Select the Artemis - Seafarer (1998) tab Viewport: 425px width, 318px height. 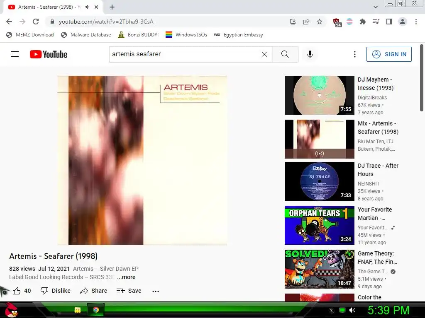pyautogui.click(x=53, y=7)
